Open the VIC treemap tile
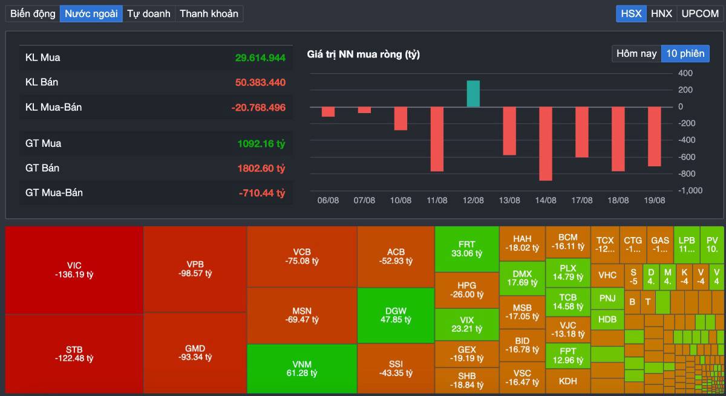726x396 pixels. tap(74, 270)
